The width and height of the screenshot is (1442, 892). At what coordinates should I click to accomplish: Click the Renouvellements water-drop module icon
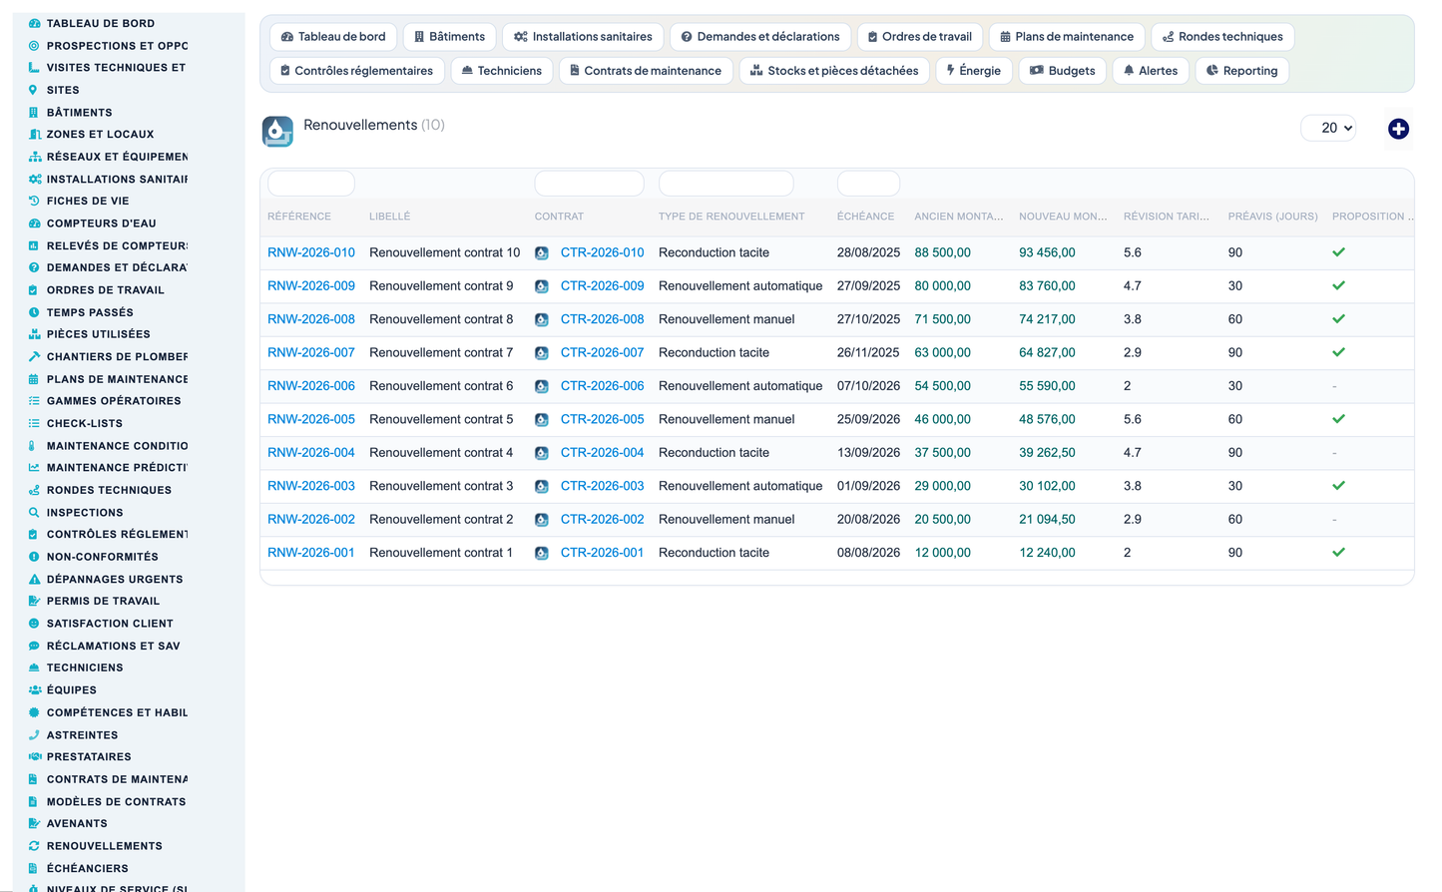point(277,131)
